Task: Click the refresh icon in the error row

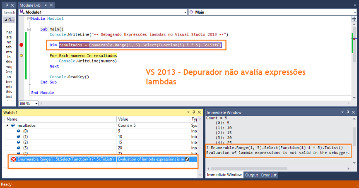Action: pos(187,159)
